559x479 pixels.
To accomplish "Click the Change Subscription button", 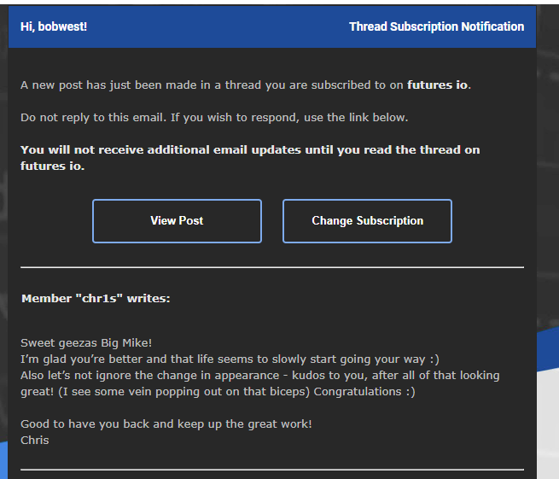I will coord(367,221).
